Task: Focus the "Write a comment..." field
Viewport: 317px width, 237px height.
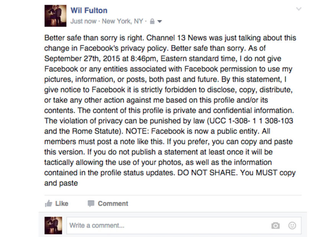Action: coord(168,226)
